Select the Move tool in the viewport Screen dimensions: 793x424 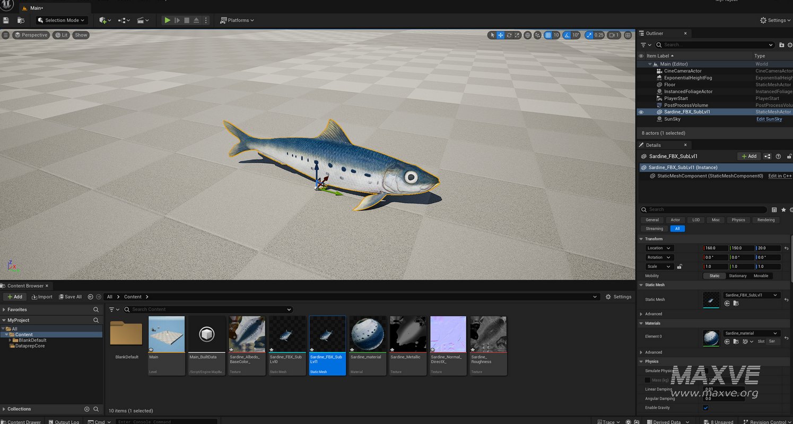(x=501, y=35)
